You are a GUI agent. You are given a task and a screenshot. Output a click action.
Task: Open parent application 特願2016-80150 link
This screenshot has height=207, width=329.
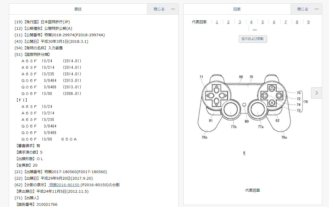64,185
